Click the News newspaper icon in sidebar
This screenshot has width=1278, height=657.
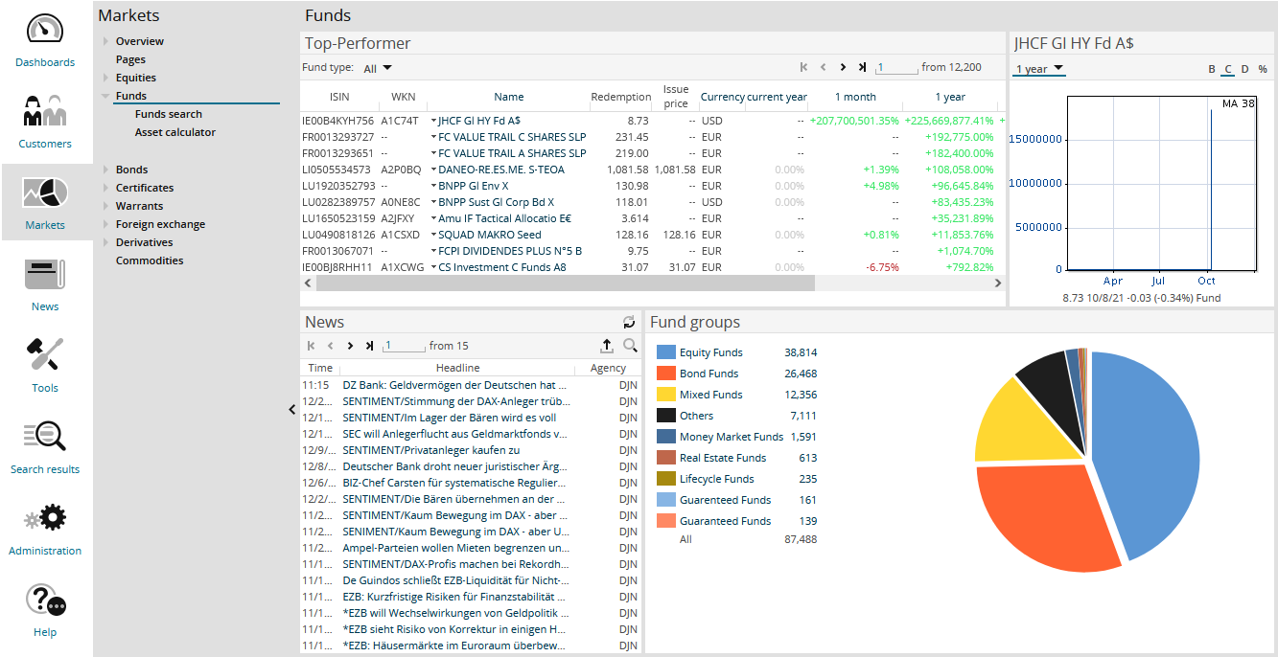point(45,275)
